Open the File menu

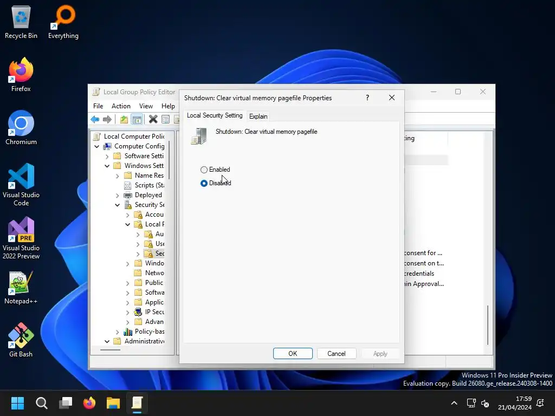coord(98,106)
